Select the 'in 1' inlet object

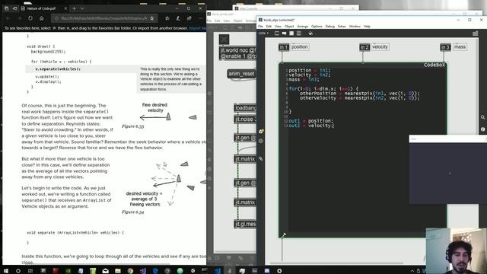[x=284, y=47]
